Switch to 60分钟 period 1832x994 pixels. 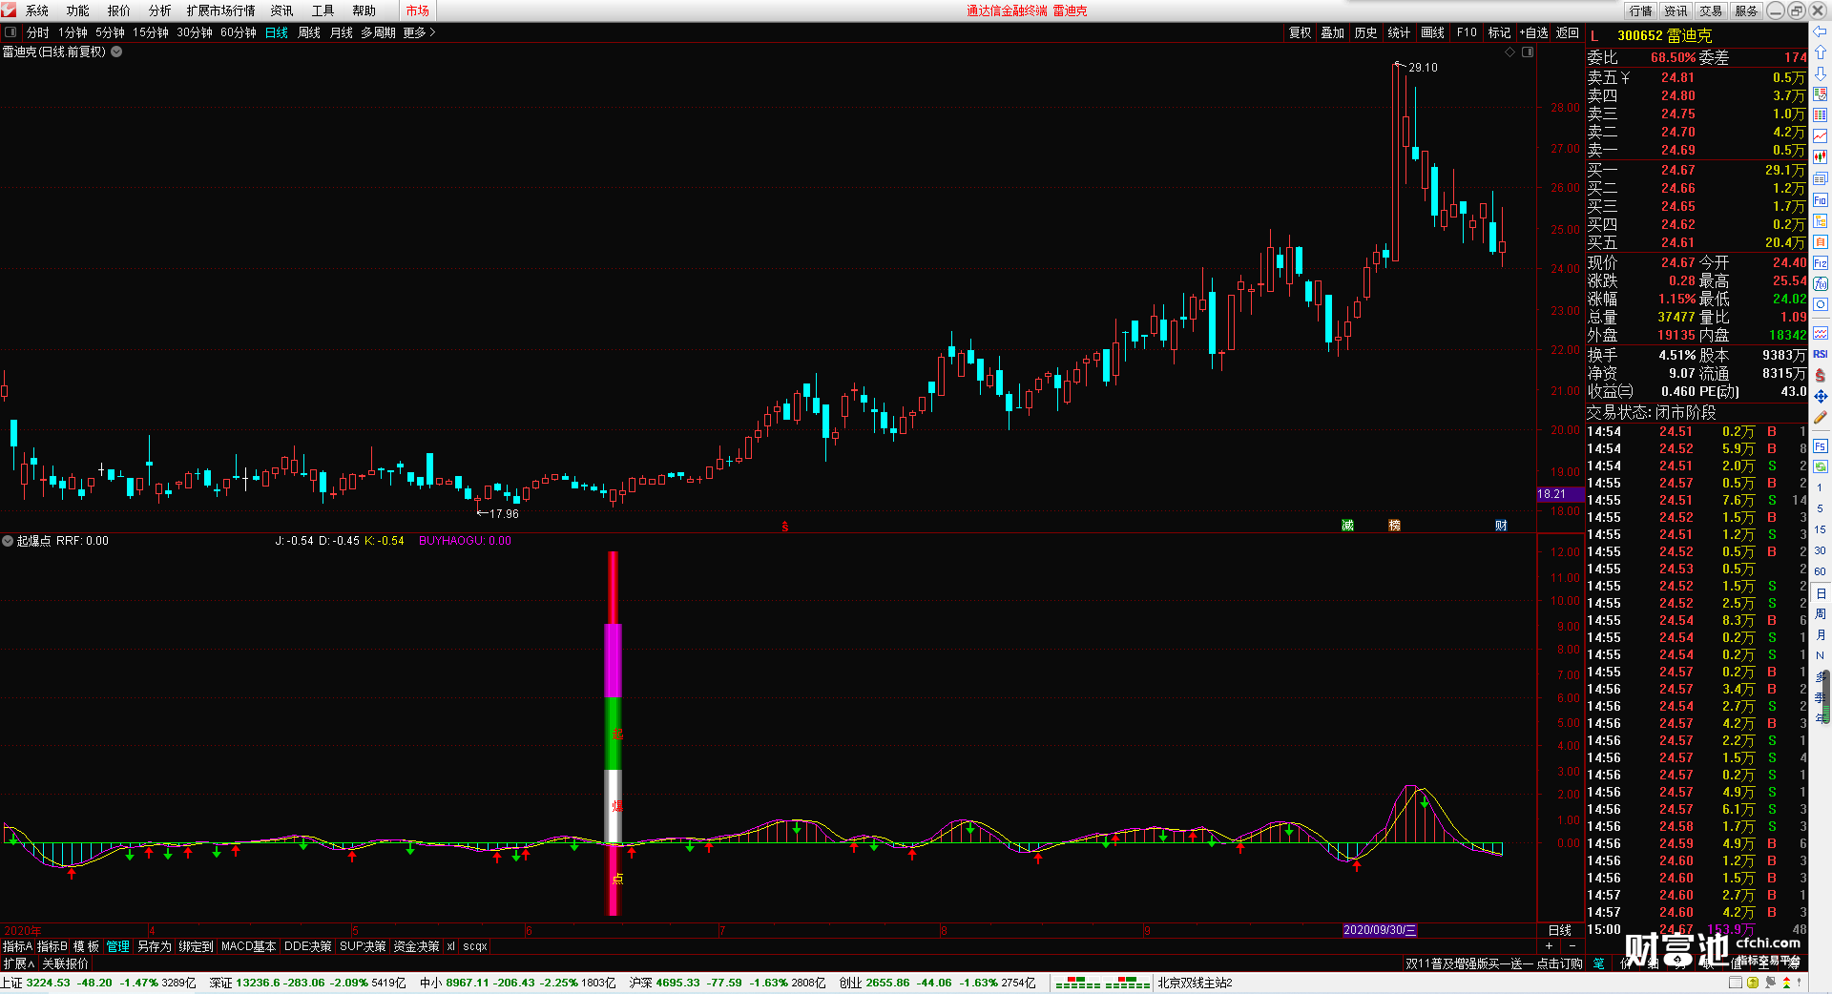coord(238,32)
